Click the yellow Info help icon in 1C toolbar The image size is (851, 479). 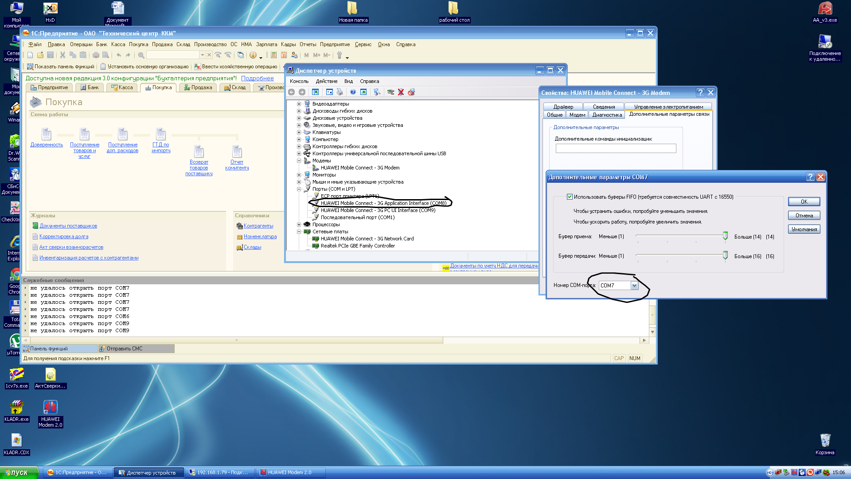[x=253, y=55]
